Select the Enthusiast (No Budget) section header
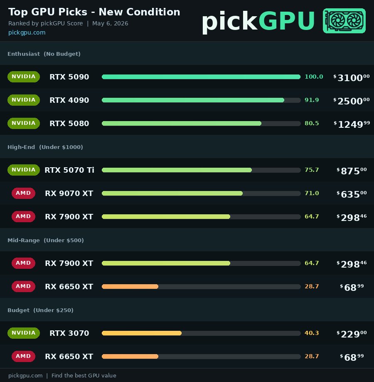 coord(187,53)
